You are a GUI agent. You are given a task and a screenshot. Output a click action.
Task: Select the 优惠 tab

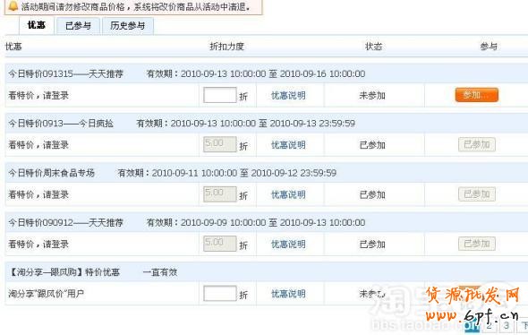(37, 26)
